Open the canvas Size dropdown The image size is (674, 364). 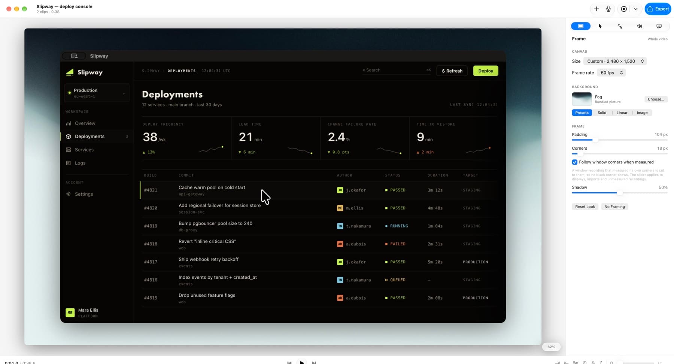click(x=615, y=61)
